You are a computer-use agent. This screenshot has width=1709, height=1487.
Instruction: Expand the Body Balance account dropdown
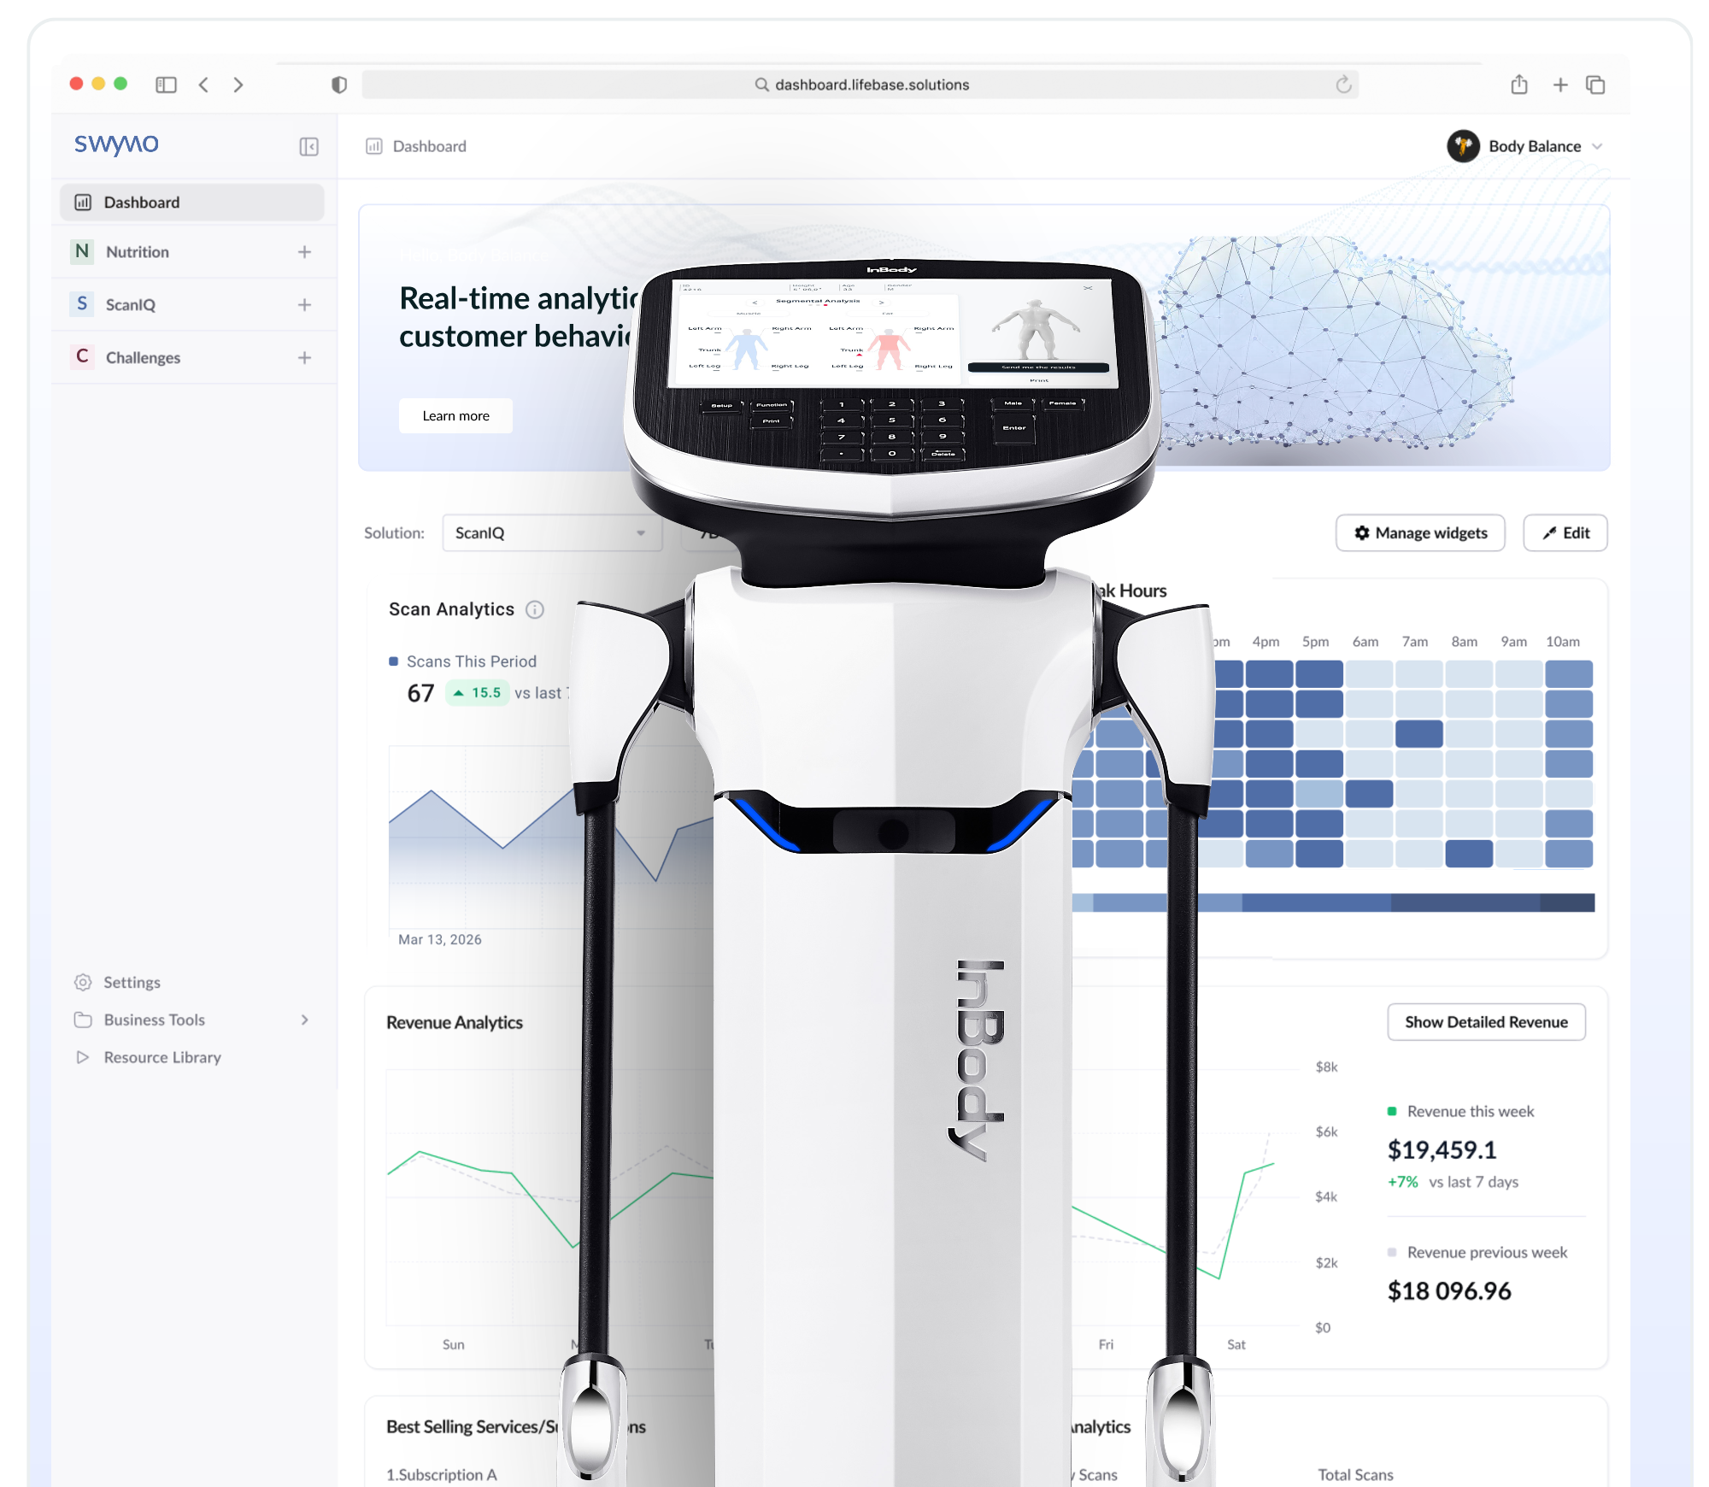1597,147
